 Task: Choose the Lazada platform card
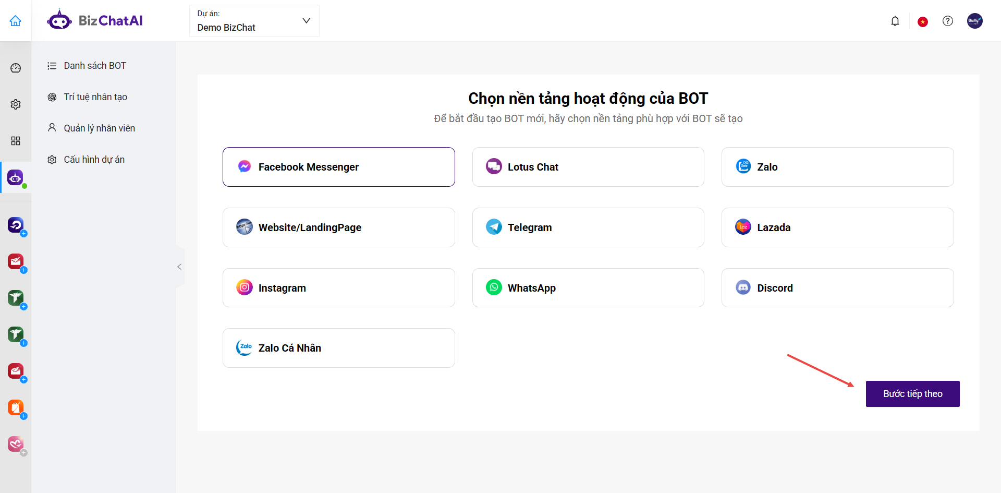coord(838,227)
